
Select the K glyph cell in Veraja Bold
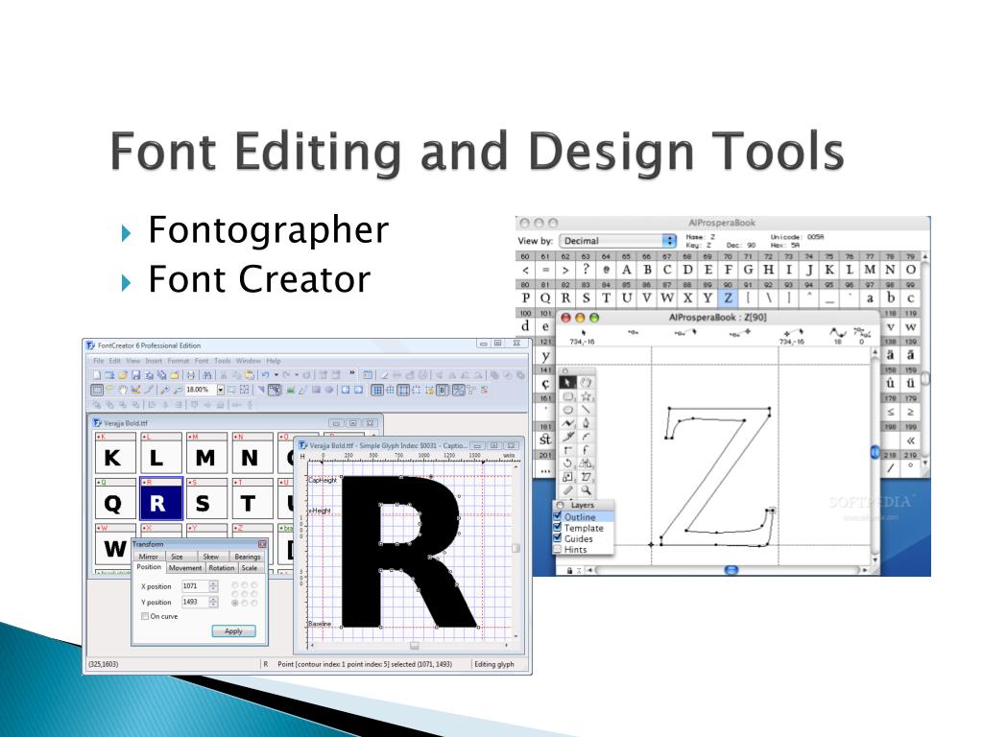click(x=115, y=453)
